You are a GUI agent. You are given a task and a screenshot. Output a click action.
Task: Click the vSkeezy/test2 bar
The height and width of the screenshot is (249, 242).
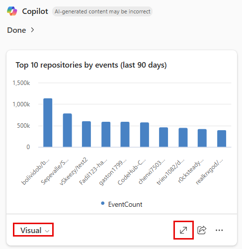pyautogui.click(x=86, y=134)
